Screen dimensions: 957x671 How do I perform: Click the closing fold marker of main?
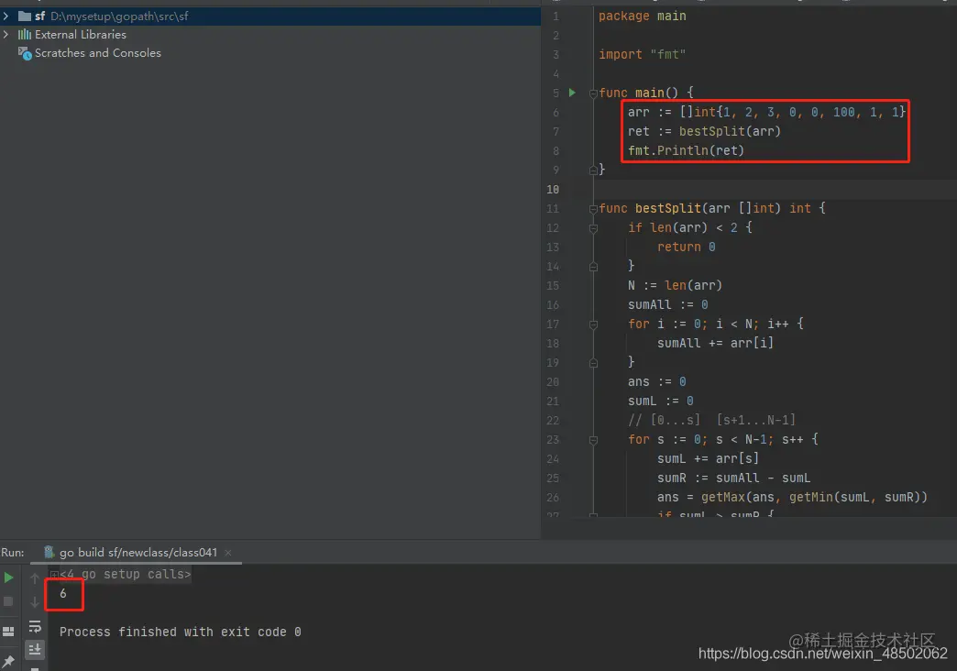pyautogui.click(x=593, y=170)
